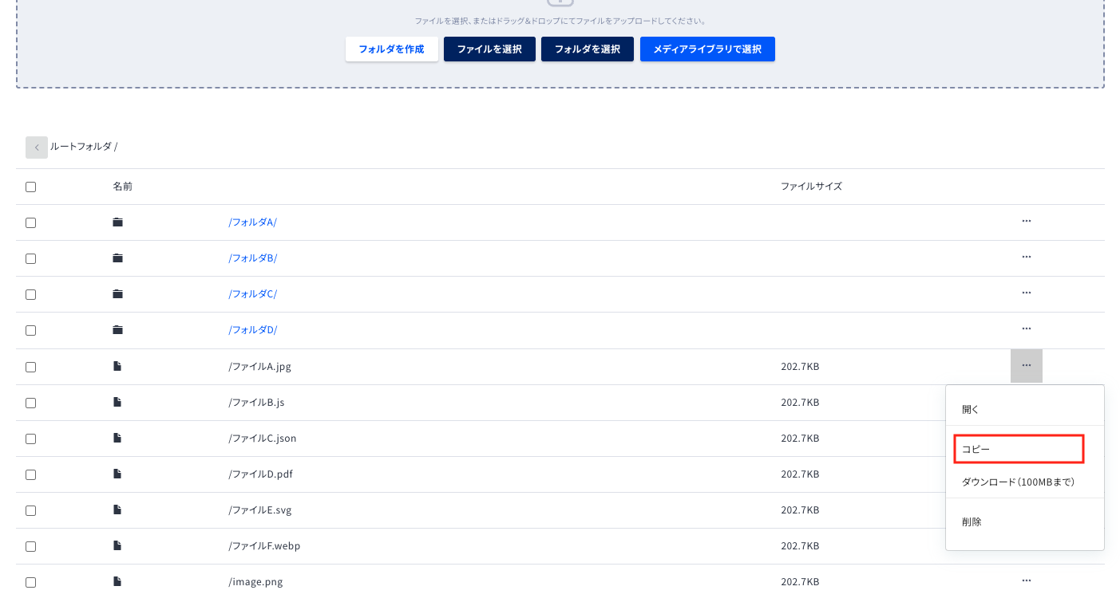Viewport: 1120px width, 598px height.
Task: Click the file icon for ファイルD.pdf
Action: 117,474
